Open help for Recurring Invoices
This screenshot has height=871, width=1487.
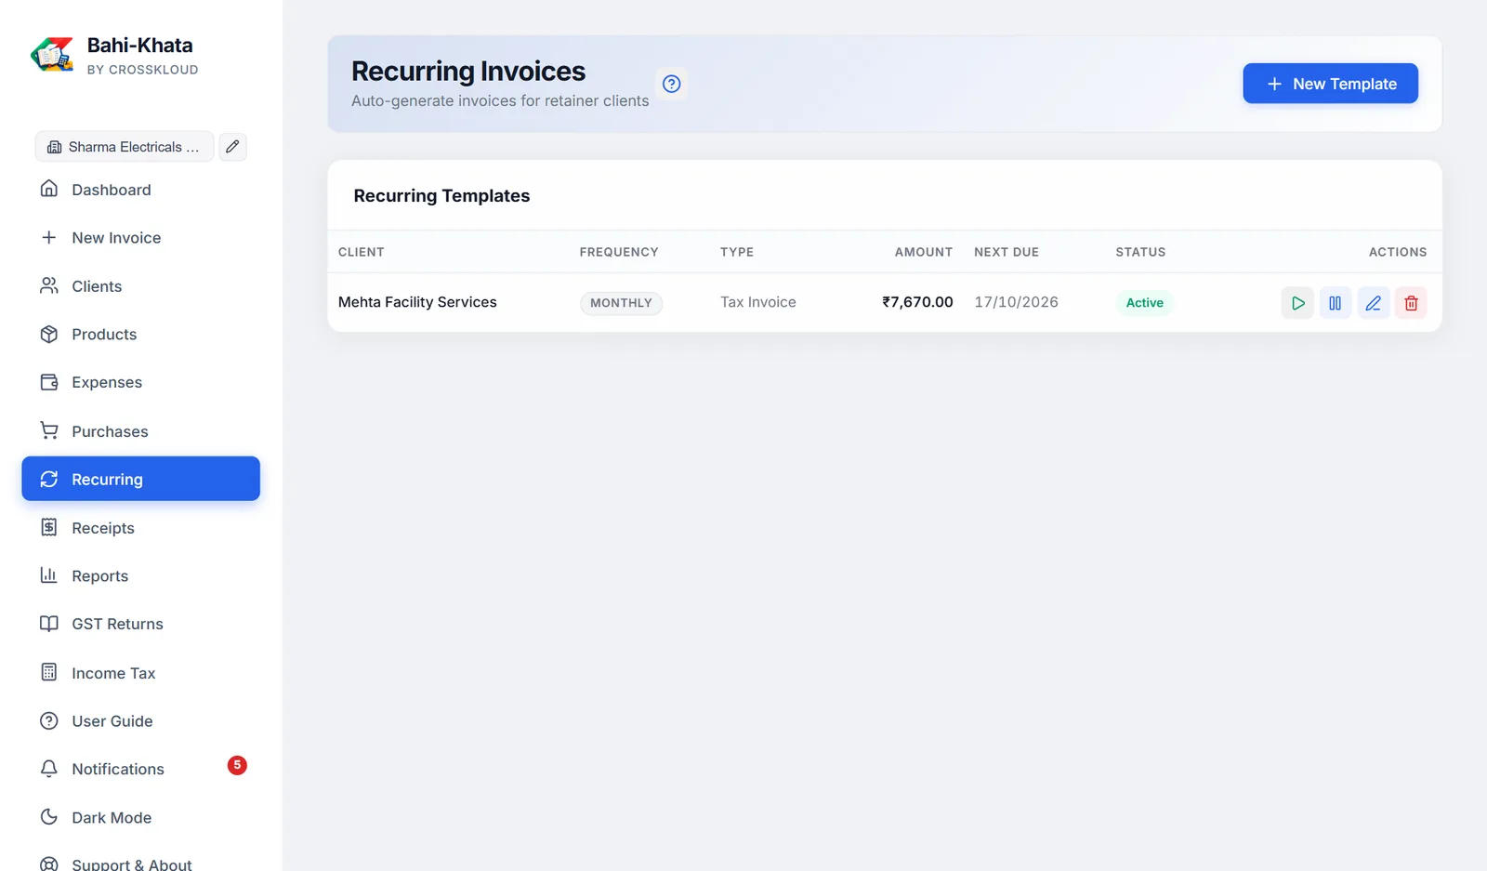[x=671, y=84]
